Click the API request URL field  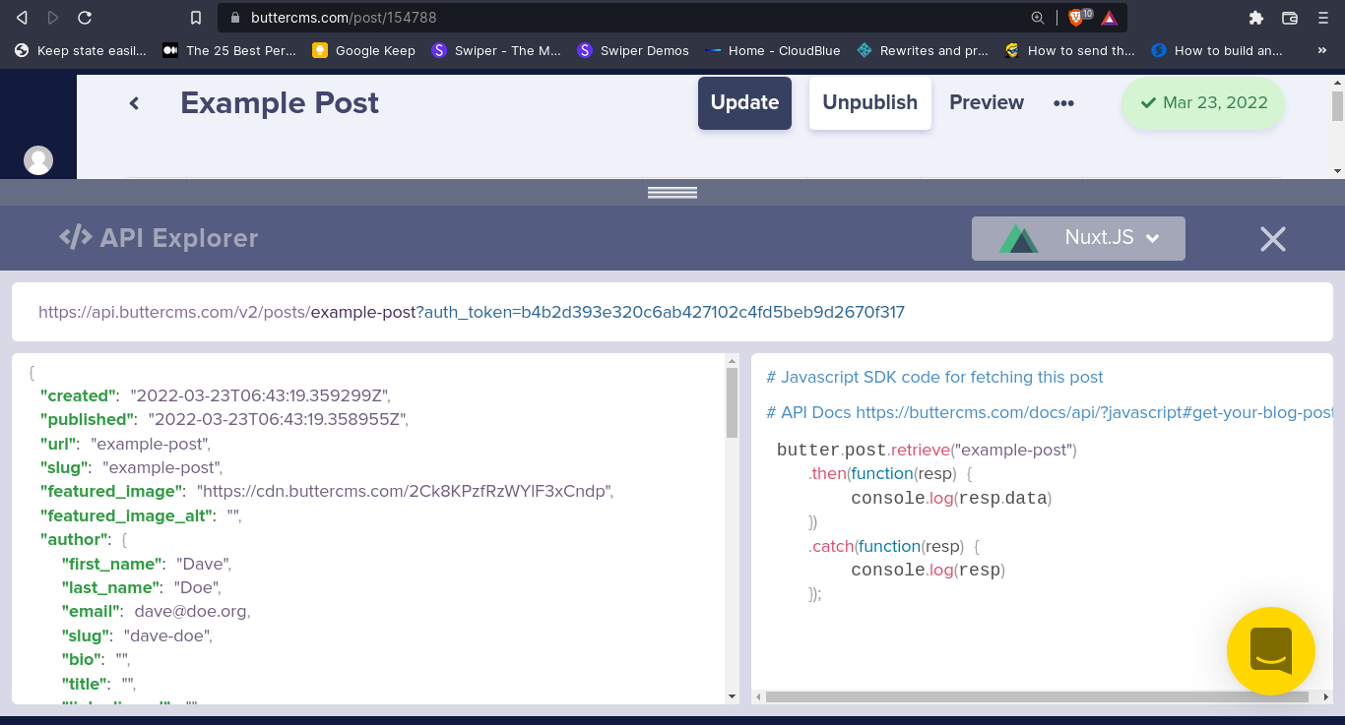pos(672,312)
